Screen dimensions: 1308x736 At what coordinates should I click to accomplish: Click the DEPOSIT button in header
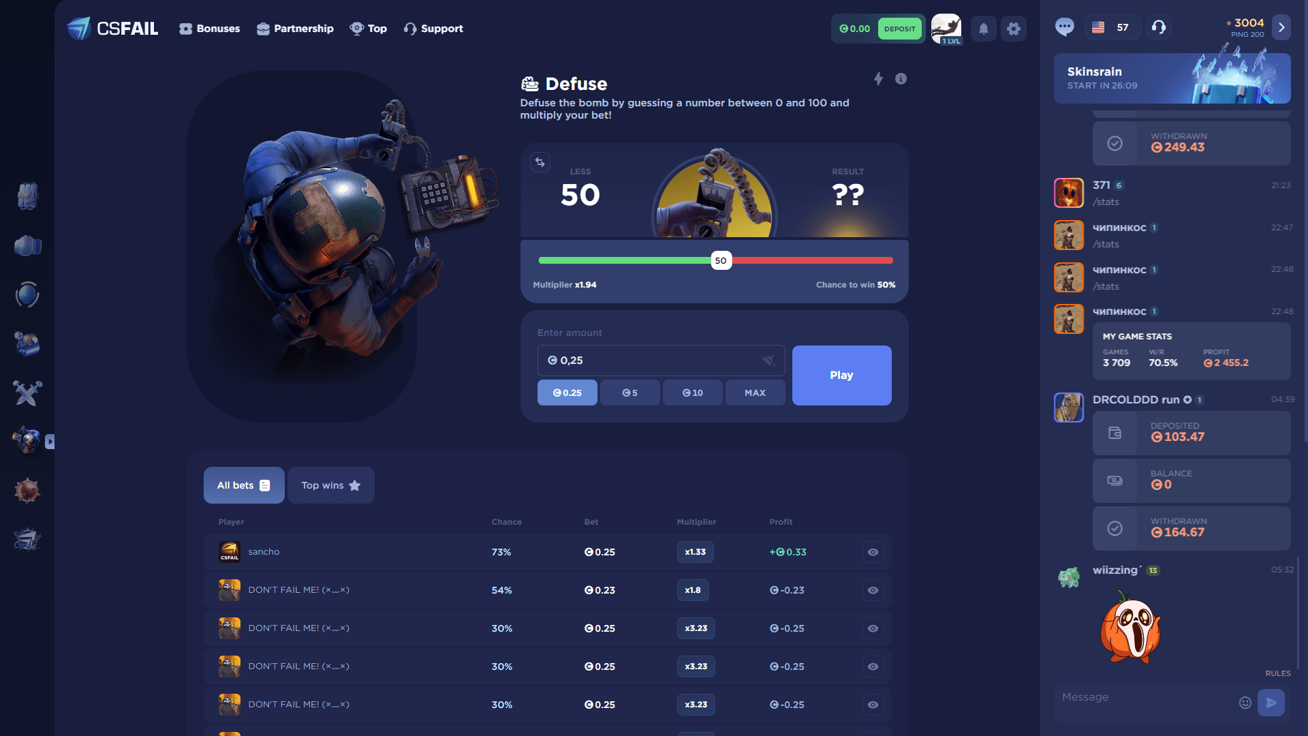click(899, 29)
